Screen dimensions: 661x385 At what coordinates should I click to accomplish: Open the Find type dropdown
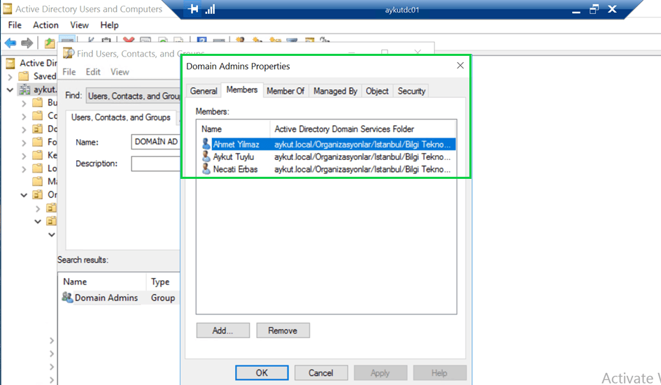(x=133, y=96)
